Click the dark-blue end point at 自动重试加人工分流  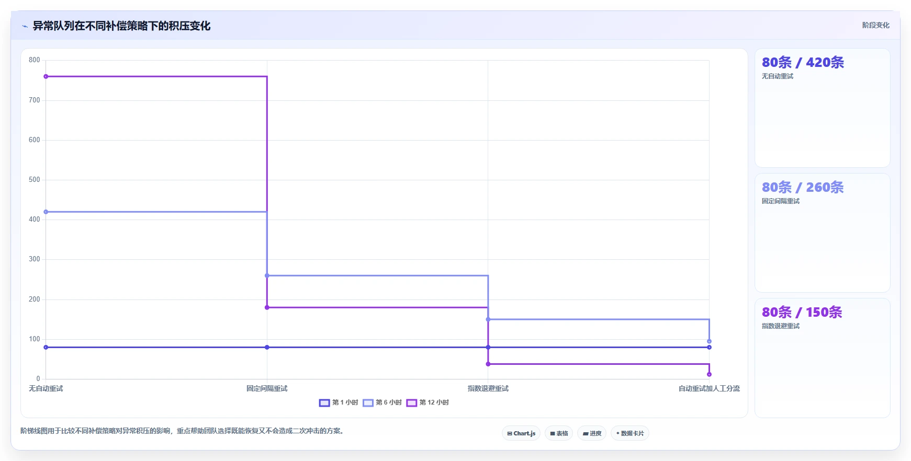[709, 347]
